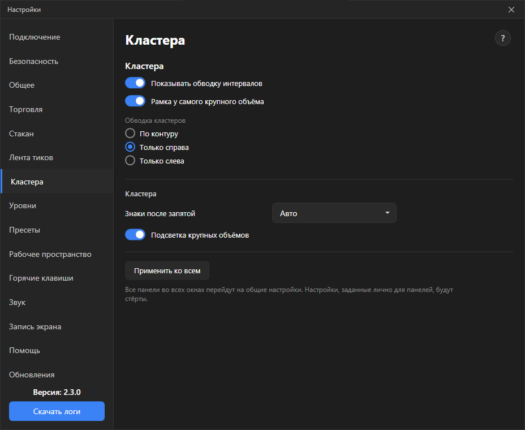Select Кластера in the sidebar
The image size is (525, 430).
(57, 182)
